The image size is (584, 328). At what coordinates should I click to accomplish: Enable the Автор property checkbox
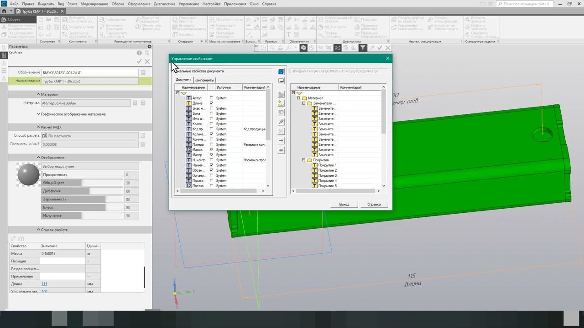[x=211, y=98]
